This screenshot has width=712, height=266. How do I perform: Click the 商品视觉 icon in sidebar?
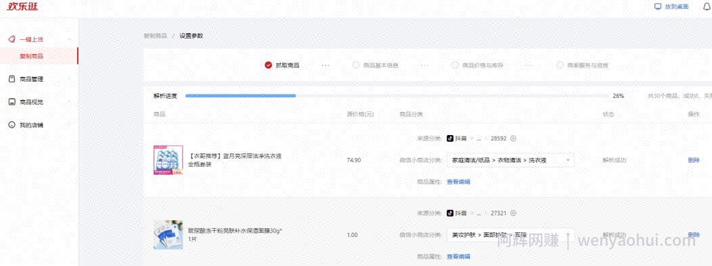(x=12, y=102)
